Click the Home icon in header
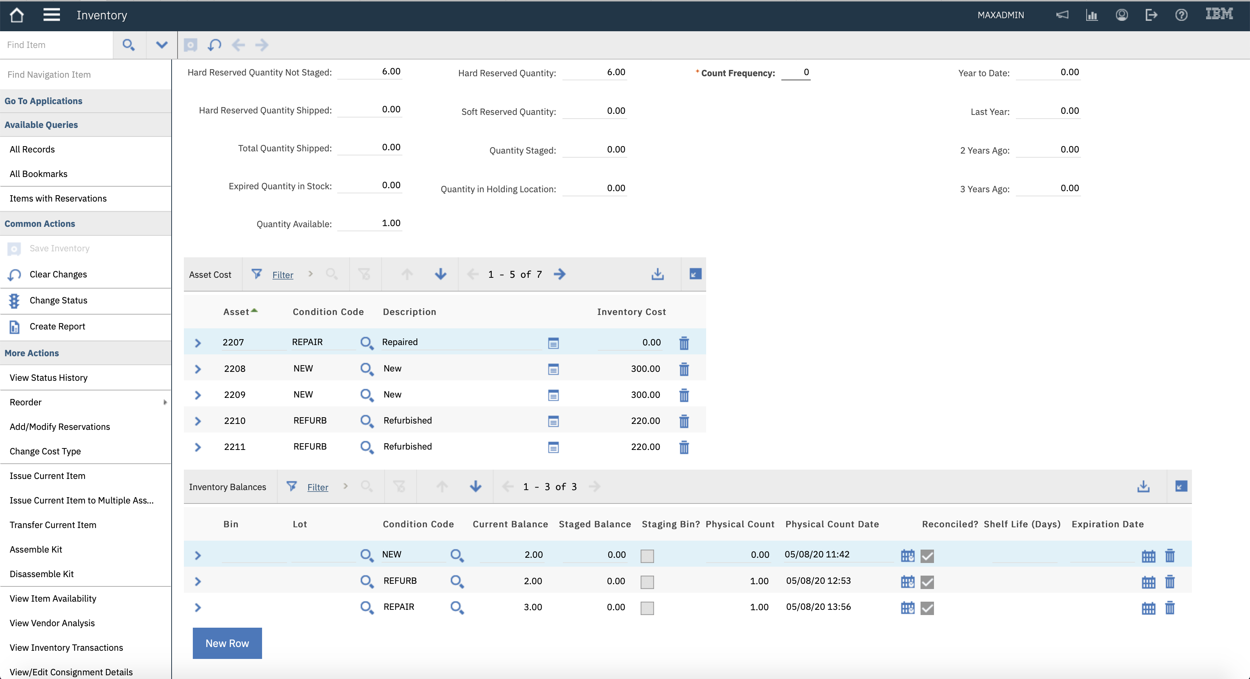 [x=17, y=15]
